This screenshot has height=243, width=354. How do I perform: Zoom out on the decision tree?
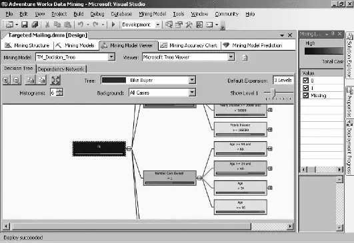pyautogui.click(x=16, y=80)
